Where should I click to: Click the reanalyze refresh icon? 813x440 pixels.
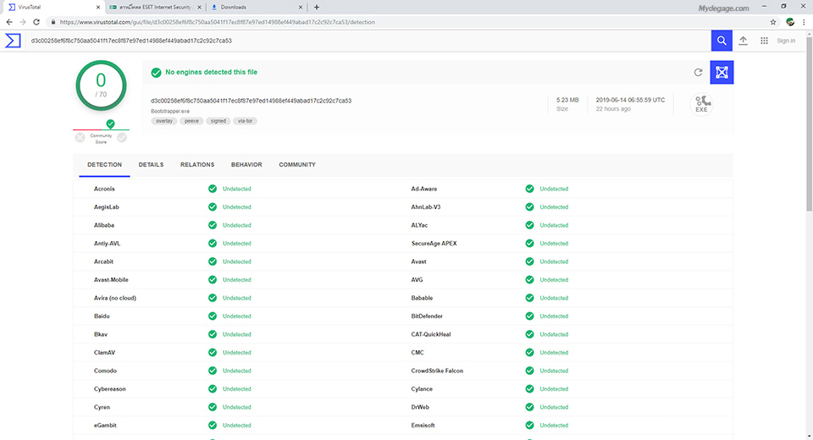(699, 73)
